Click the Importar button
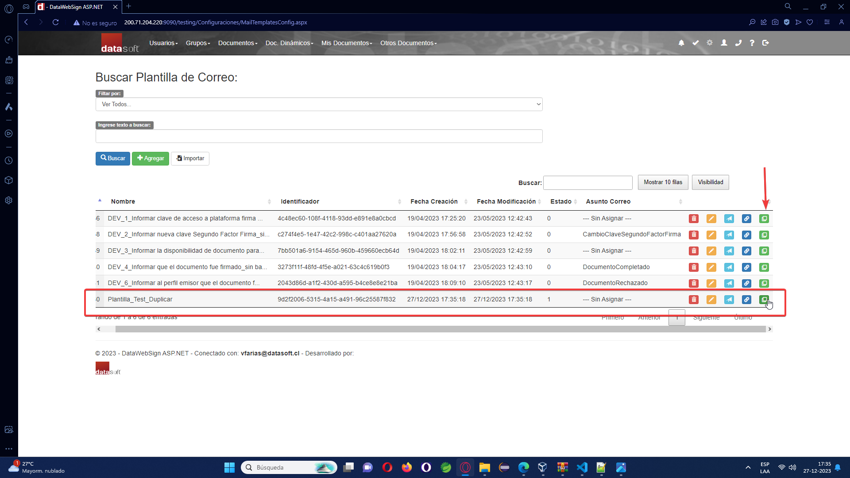This screenshot has height=478, width=850. [190, 158]
